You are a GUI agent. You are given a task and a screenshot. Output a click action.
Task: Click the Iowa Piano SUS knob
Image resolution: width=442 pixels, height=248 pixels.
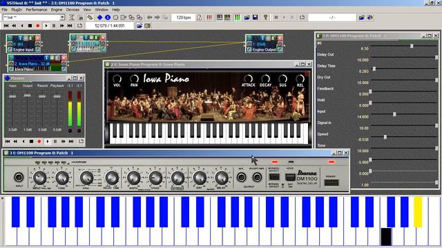[282, 79]
